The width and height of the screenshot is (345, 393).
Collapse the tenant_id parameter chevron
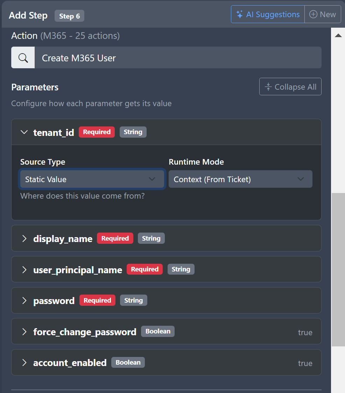click(x=24, y=132)
